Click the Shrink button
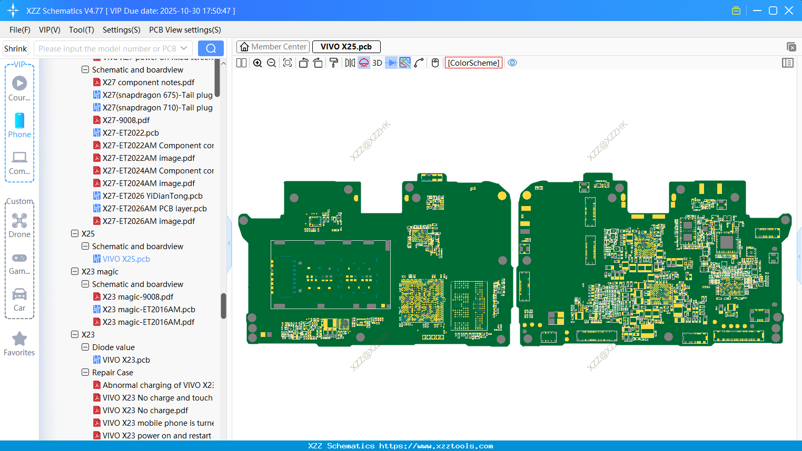This screenshot has height=451, width=802. point(16,48)
